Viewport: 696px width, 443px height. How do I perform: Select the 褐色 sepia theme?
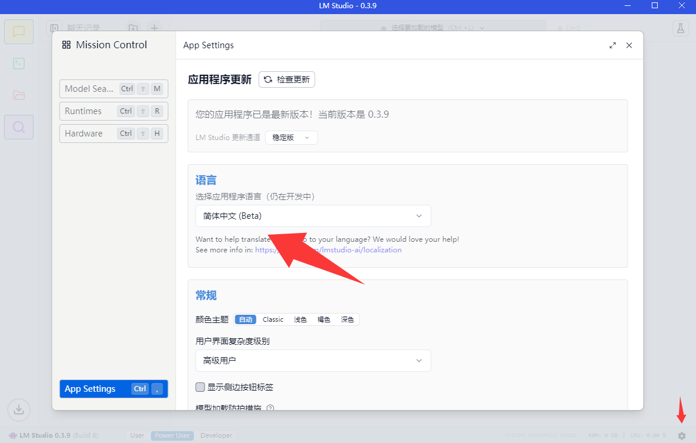324,319
